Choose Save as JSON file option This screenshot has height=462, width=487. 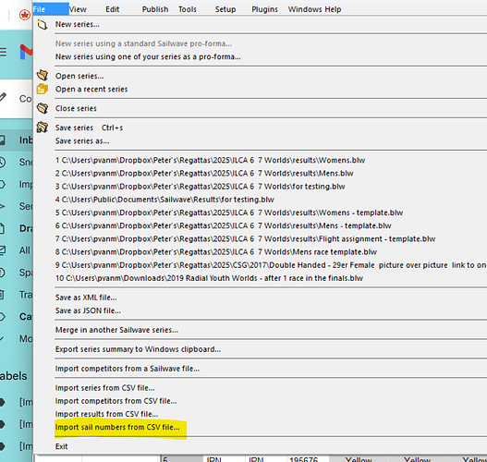tap(88, 310)
